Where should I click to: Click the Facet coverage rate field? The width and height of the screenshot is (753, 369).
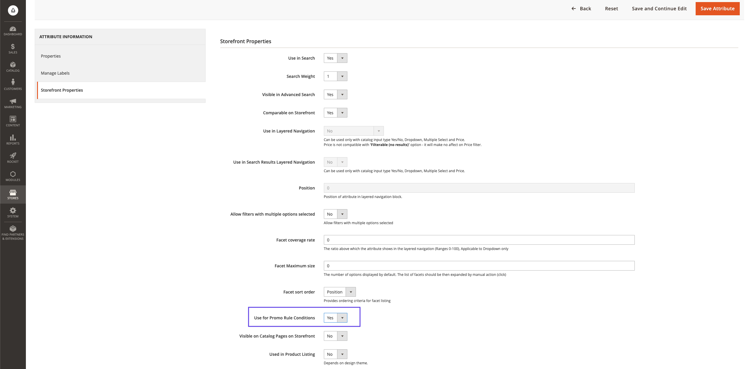click(479, 240)
